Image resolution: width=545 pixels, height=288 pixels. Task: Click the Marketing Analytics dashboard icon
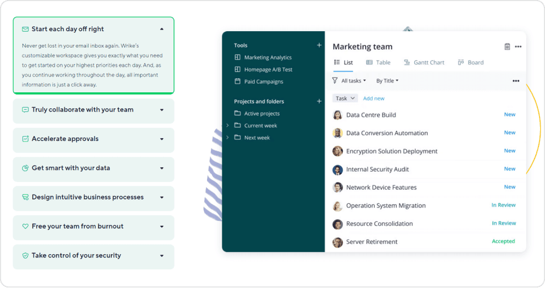click(x=237, y=57)
